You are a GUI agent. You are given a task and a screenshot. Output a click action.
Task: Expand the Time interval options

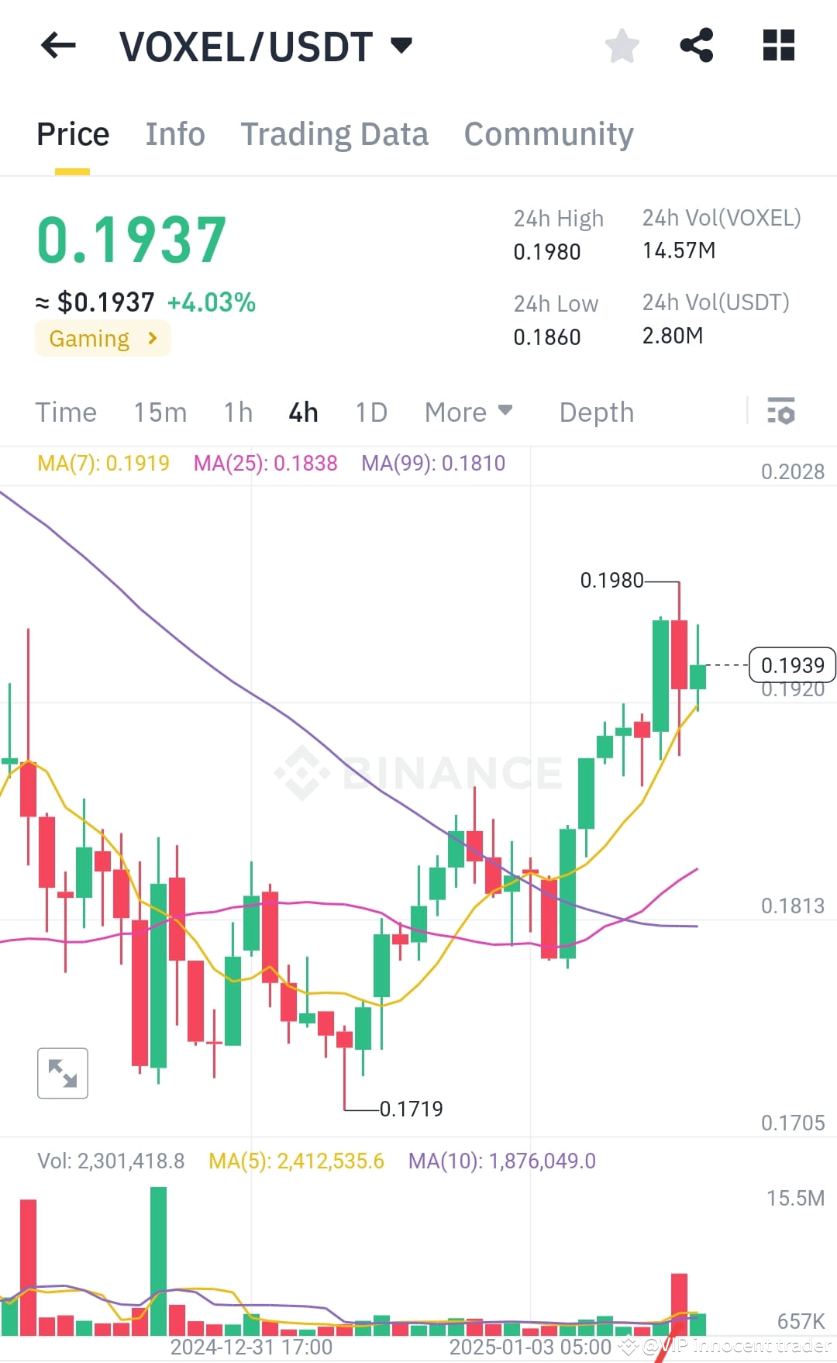(x=66, y=412)
